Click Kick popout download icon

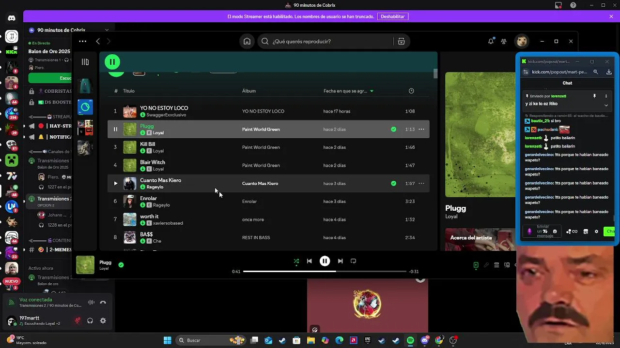(609, 72)
